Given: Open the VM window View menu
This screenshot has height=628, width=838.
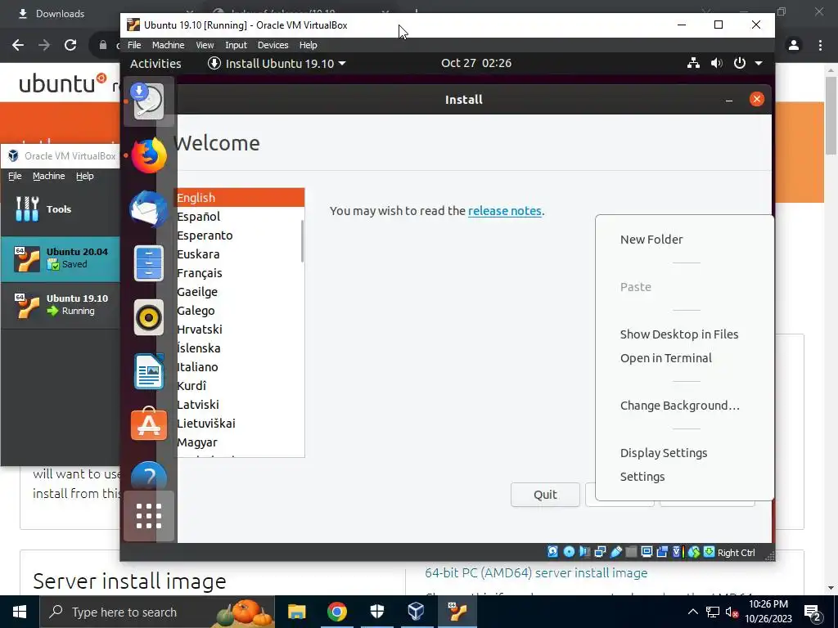Looking at the screenshot, I should tap(205, 45).
